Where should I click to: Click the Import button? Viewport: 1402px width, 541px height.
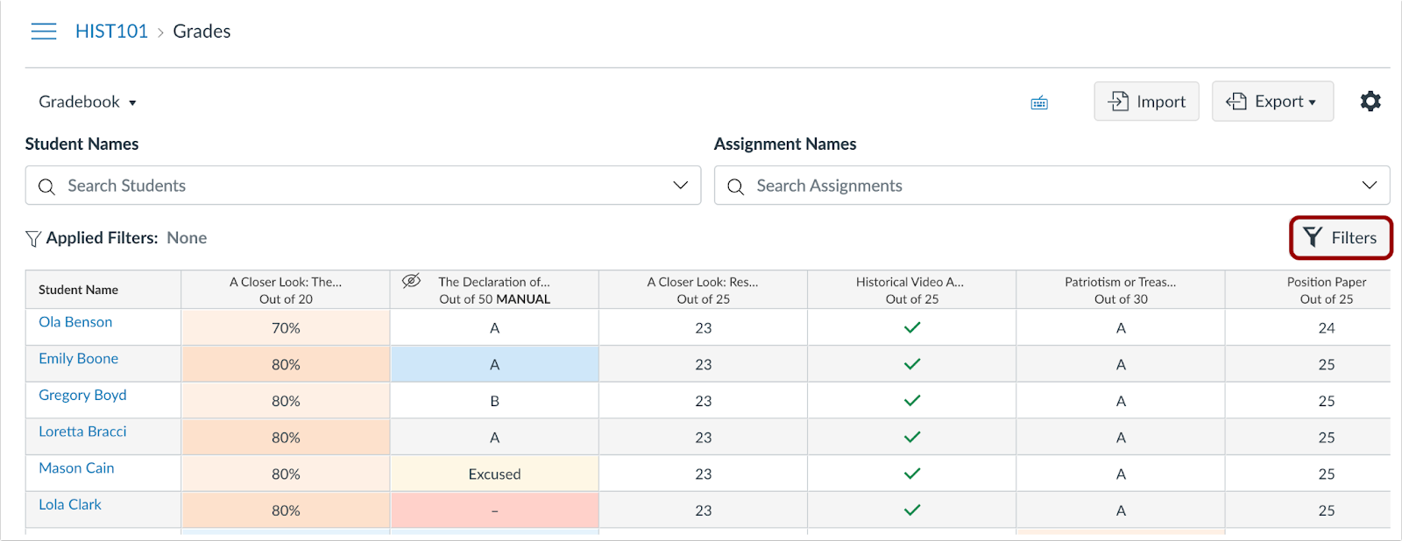pyautogui.click(x=1146, y=102)
